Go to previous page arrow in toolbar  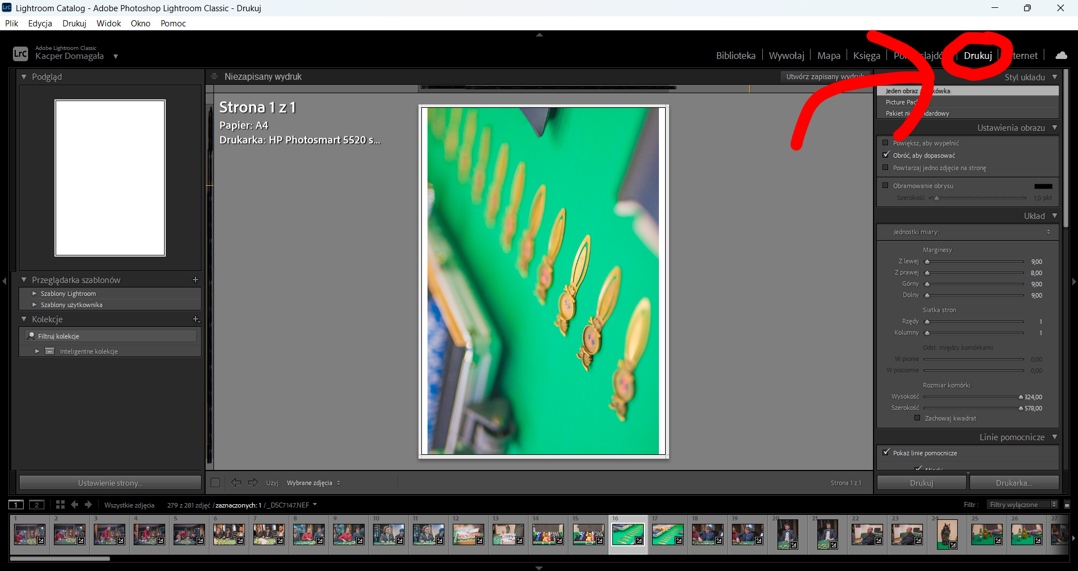236,482
